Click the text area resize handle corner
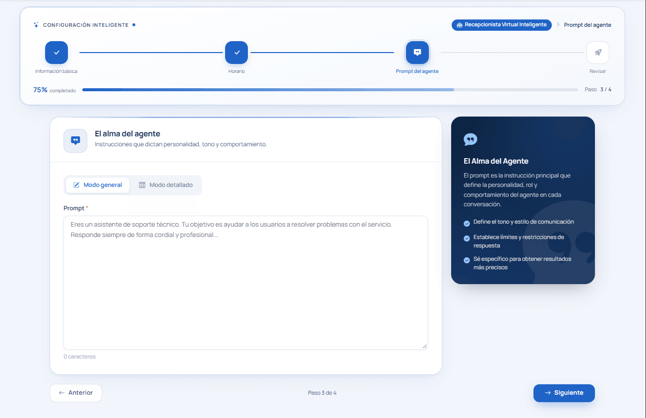 (x=424, y=346)
